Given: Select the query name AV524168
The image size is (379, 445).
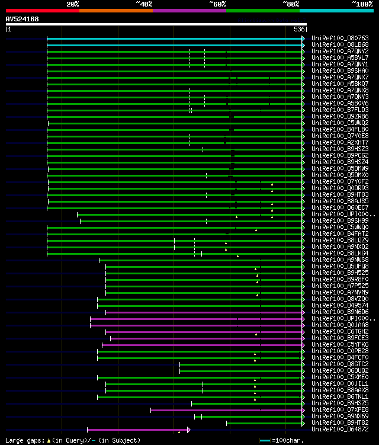Looking at the screenshot, I should pos(22,20).
